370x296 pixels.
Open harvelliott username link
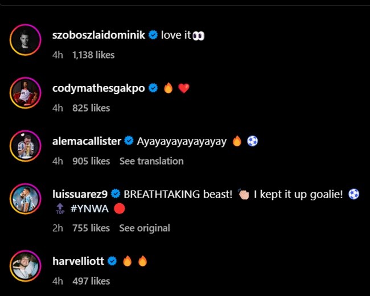coord(78,261)
